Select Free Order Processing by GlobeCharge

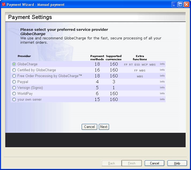(x=14, y=76)
